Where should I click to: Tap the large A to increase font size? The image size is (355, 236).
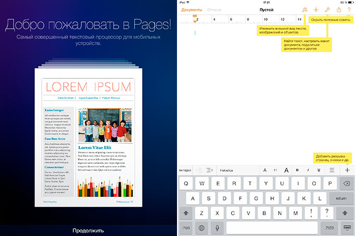pos(287,170)
